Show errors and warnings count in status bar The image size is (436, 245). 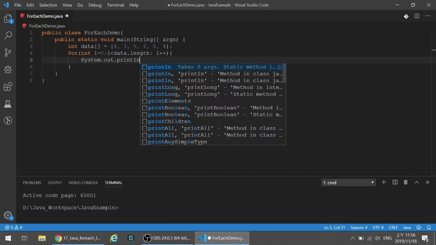point(14,227)
